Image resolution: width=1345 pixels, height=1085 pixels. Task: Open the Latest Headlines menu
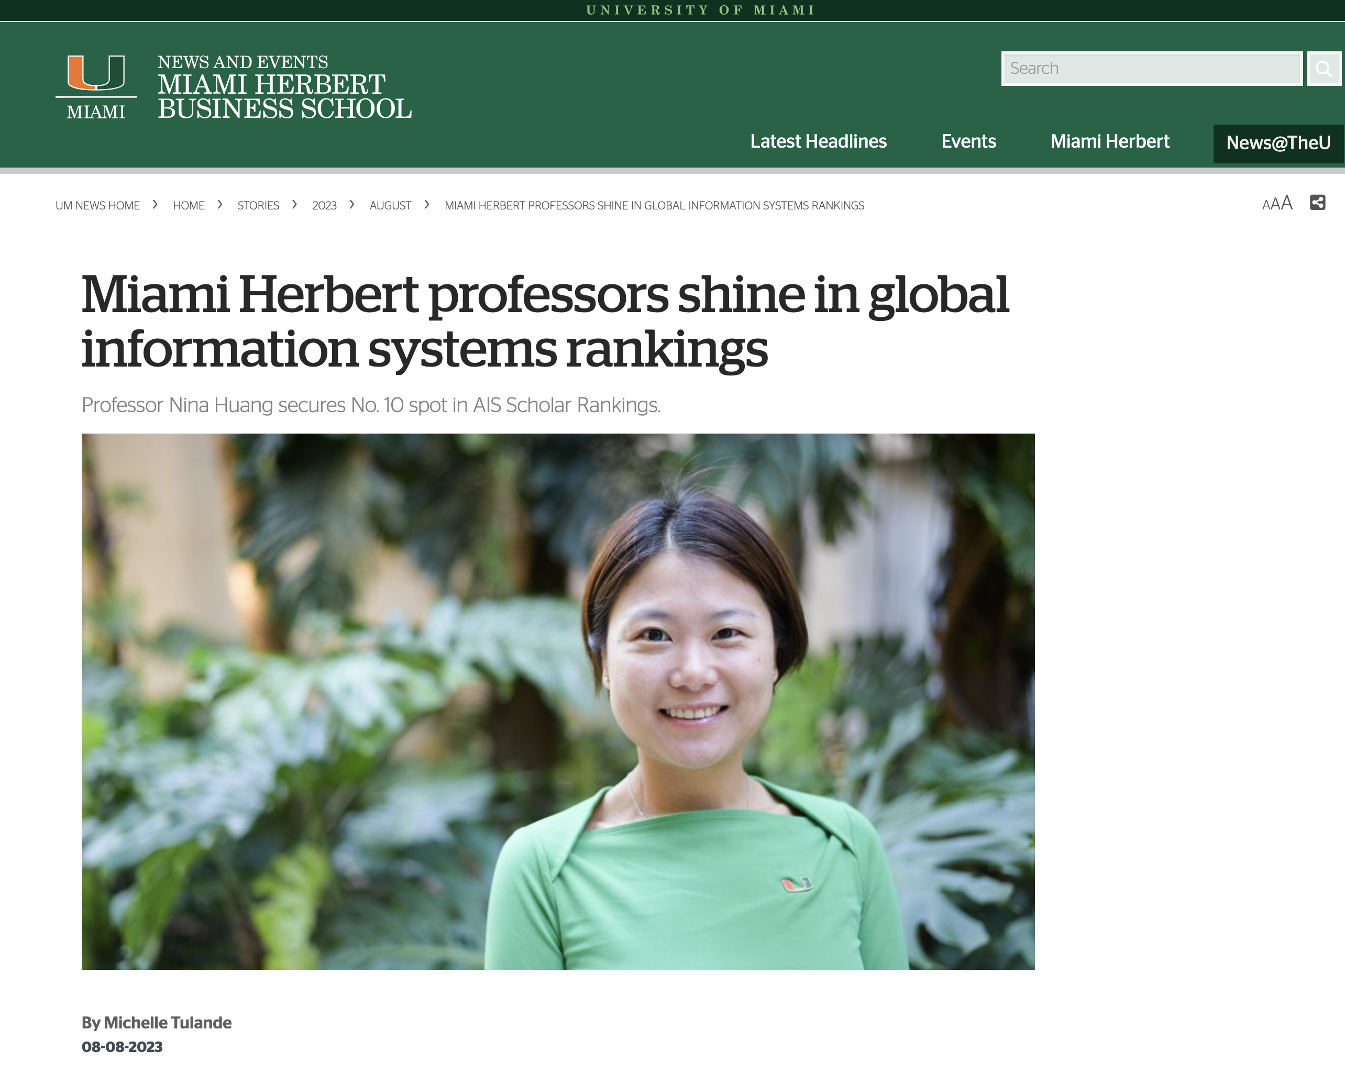click(x=818, y=142)
